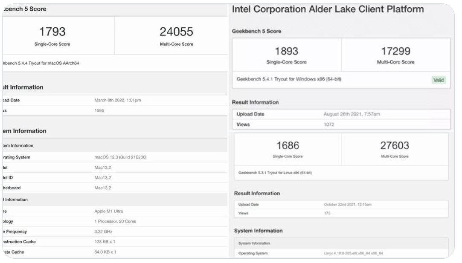Click the 'Multi-Core Score' label under 24055
462x263 pixels.
coord(177,44)
